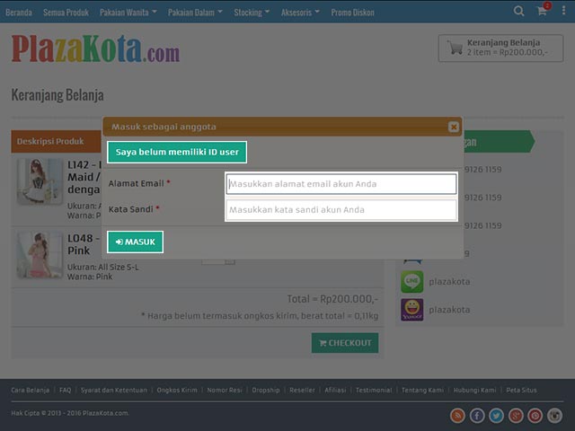Open the cart icon in top navbar
The image size is (575, 431).
[543, 12]
